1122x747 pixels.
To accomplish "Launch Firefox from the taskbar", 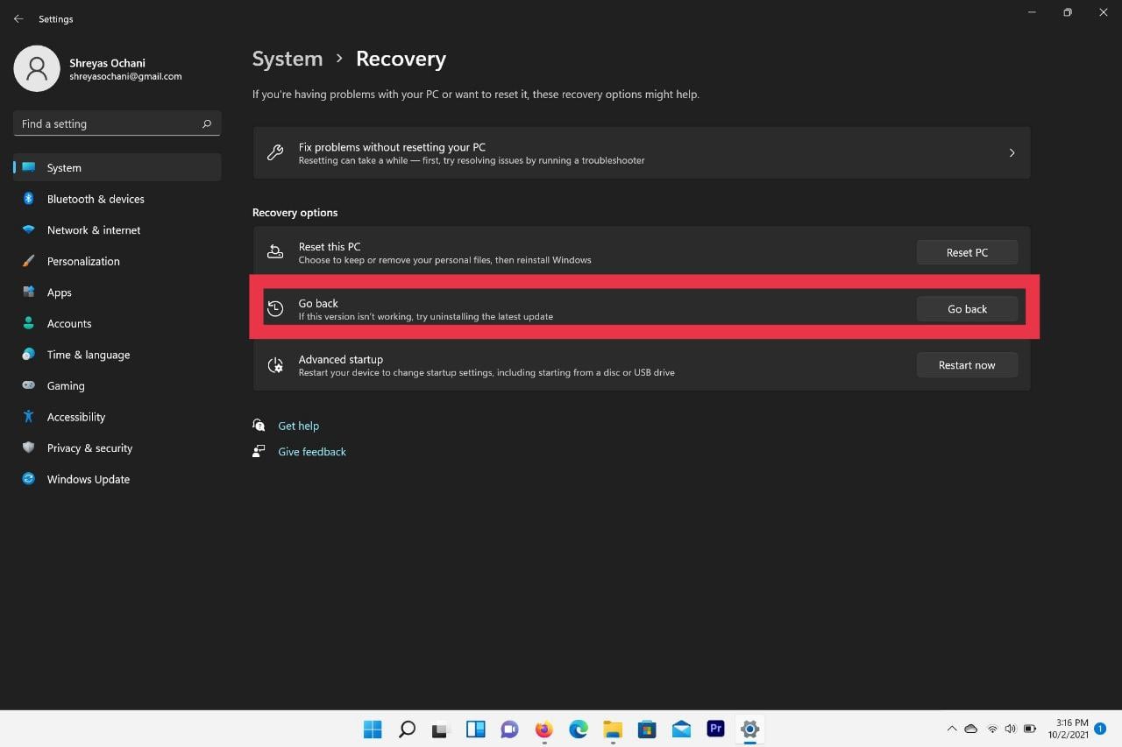I will (x=543, y=729).
